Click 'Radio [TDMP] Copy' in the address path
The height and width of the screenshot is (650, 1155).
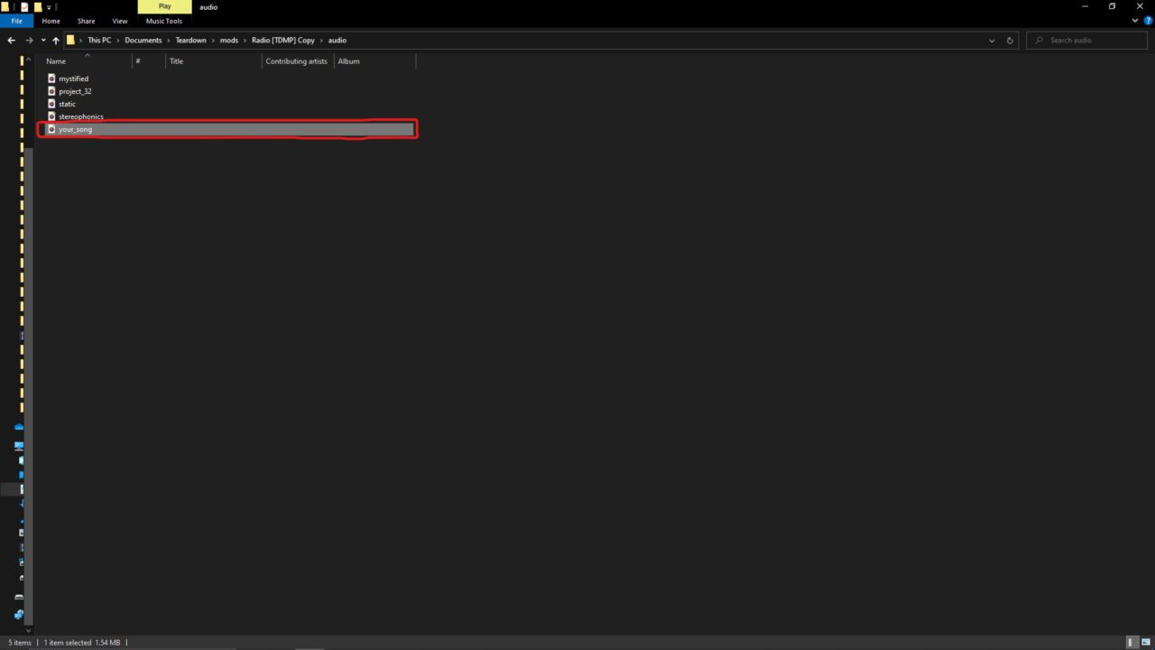283,41
